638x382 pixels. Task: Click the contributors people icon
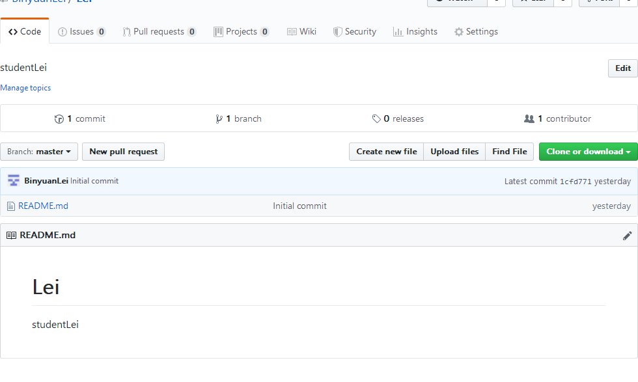tap(529, 119)
